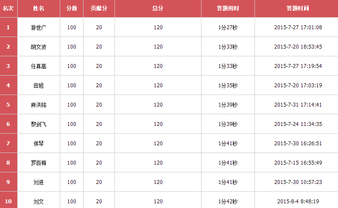The image size is (338, 208).
Task: Click the 答题时间 column header
Action: click(298, 9)
